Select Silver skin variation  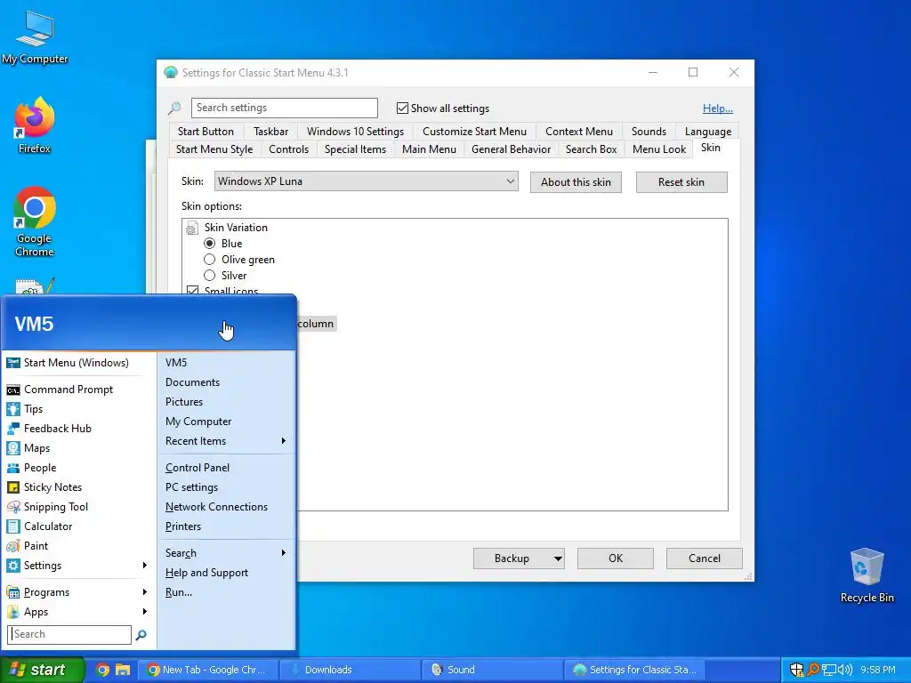[210, 276]
